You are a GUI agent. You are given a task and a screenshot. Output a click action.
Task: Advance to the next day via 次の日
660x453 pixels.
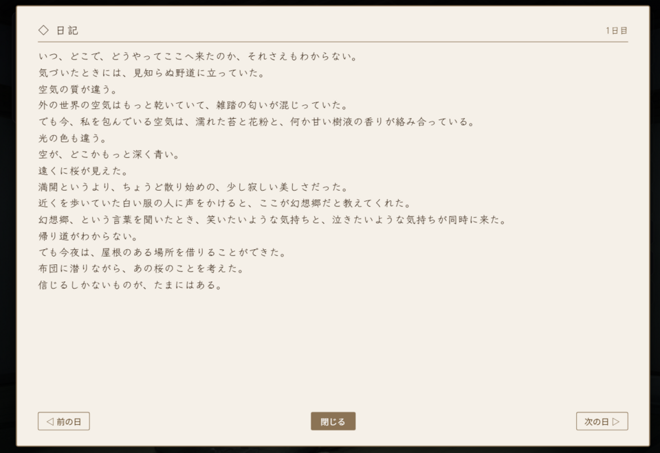[x=602, y=421]
